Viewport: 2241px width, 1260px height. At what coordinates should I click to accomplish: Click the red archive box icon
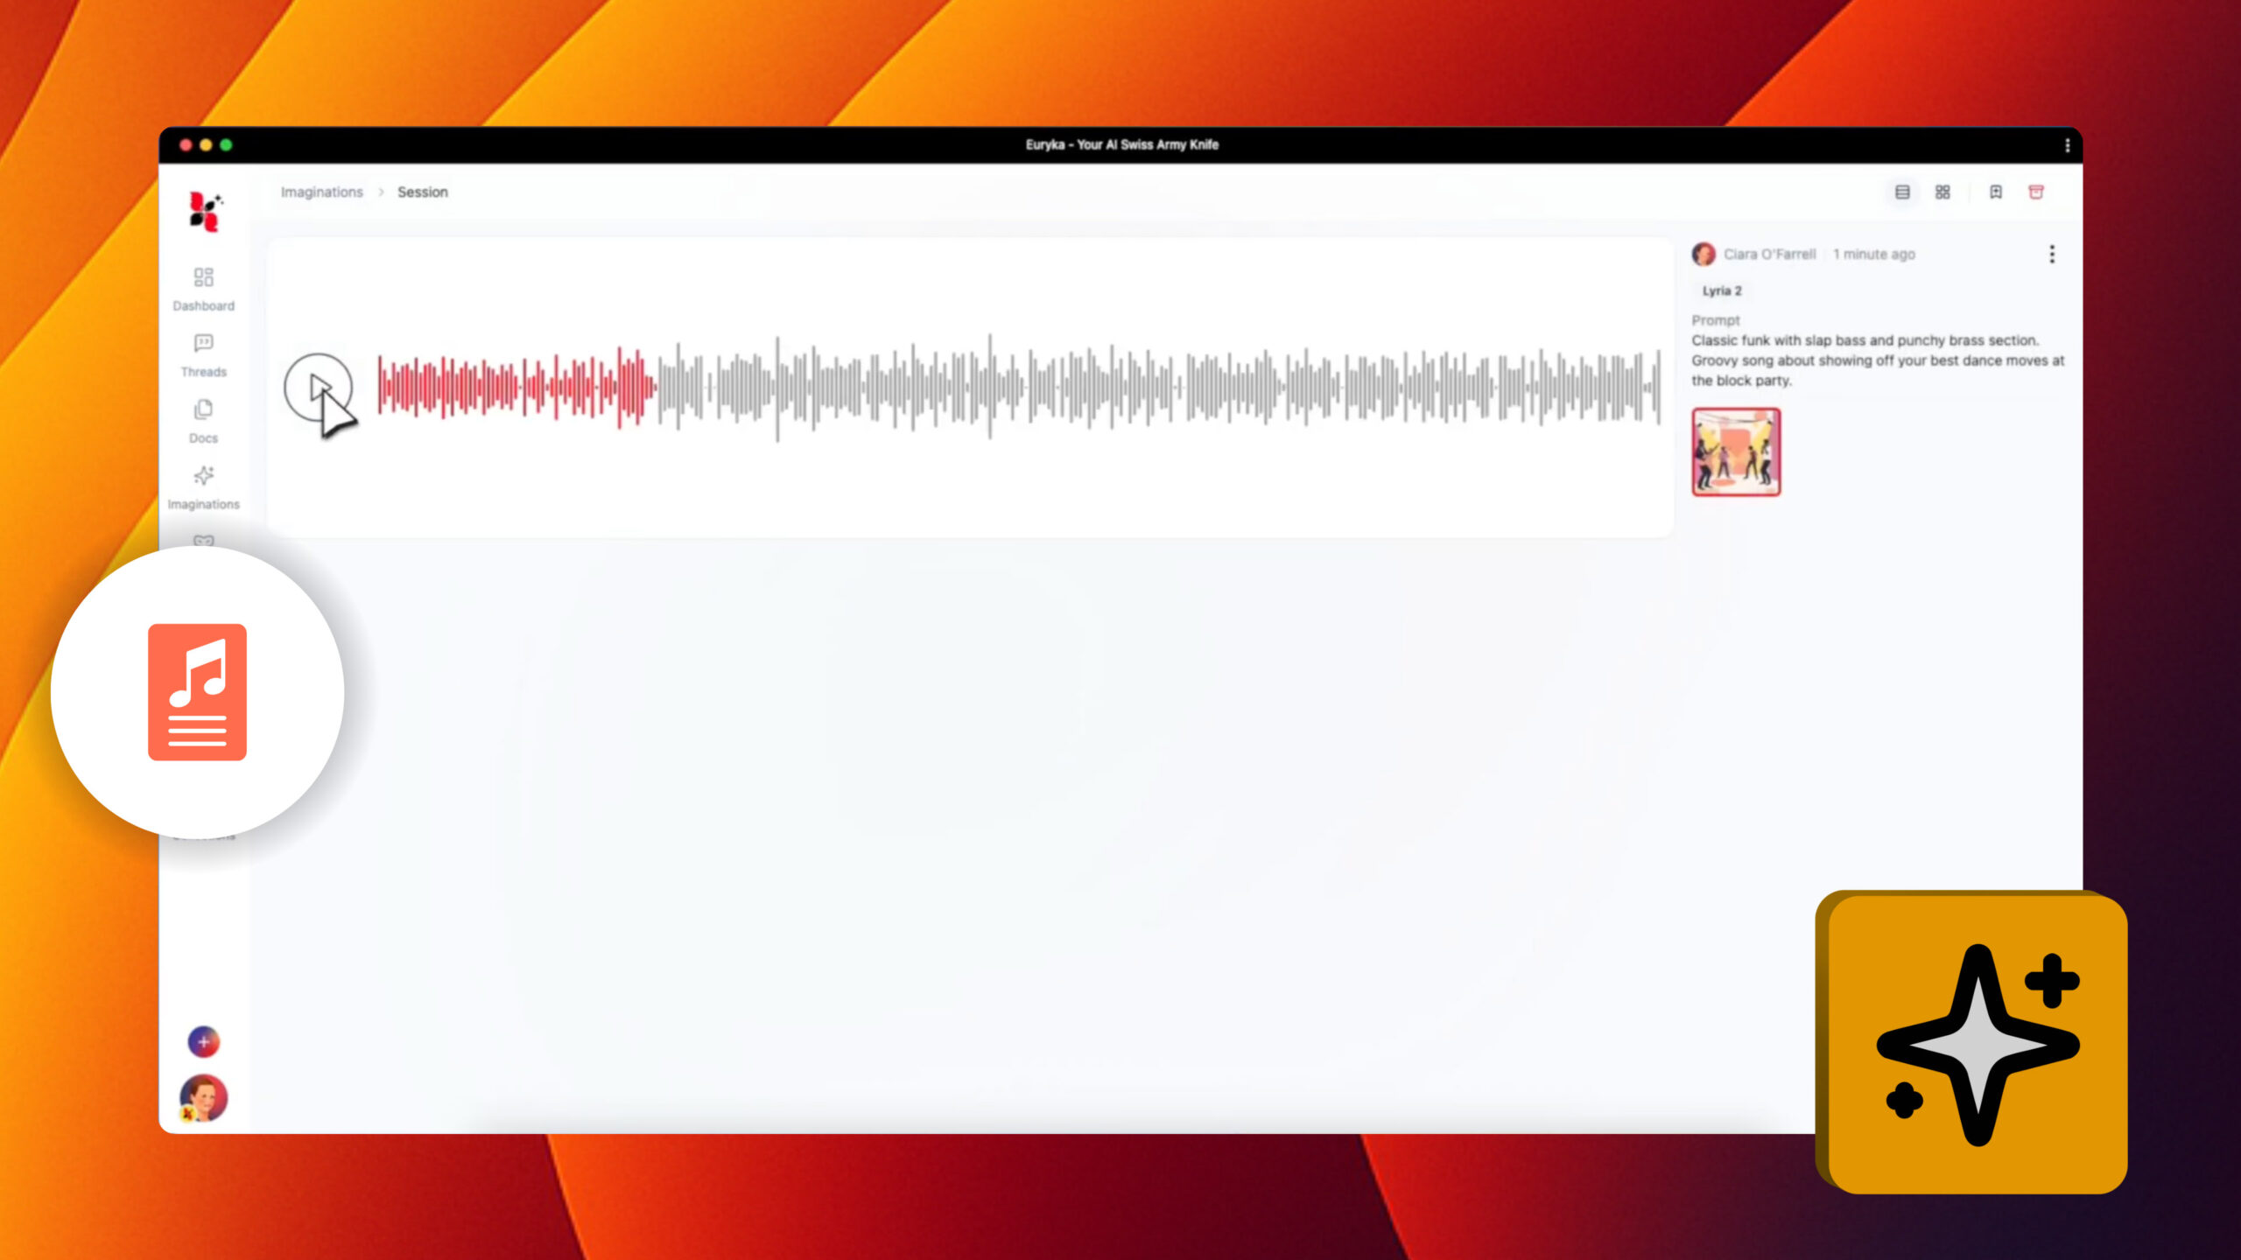point(2036,192)
